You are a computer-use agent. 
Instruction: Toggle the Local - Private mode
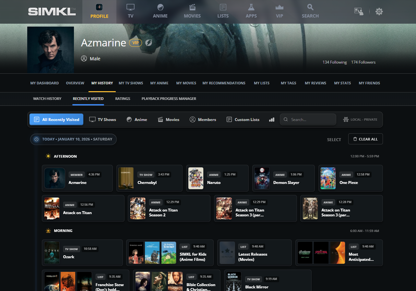[360, 120]
